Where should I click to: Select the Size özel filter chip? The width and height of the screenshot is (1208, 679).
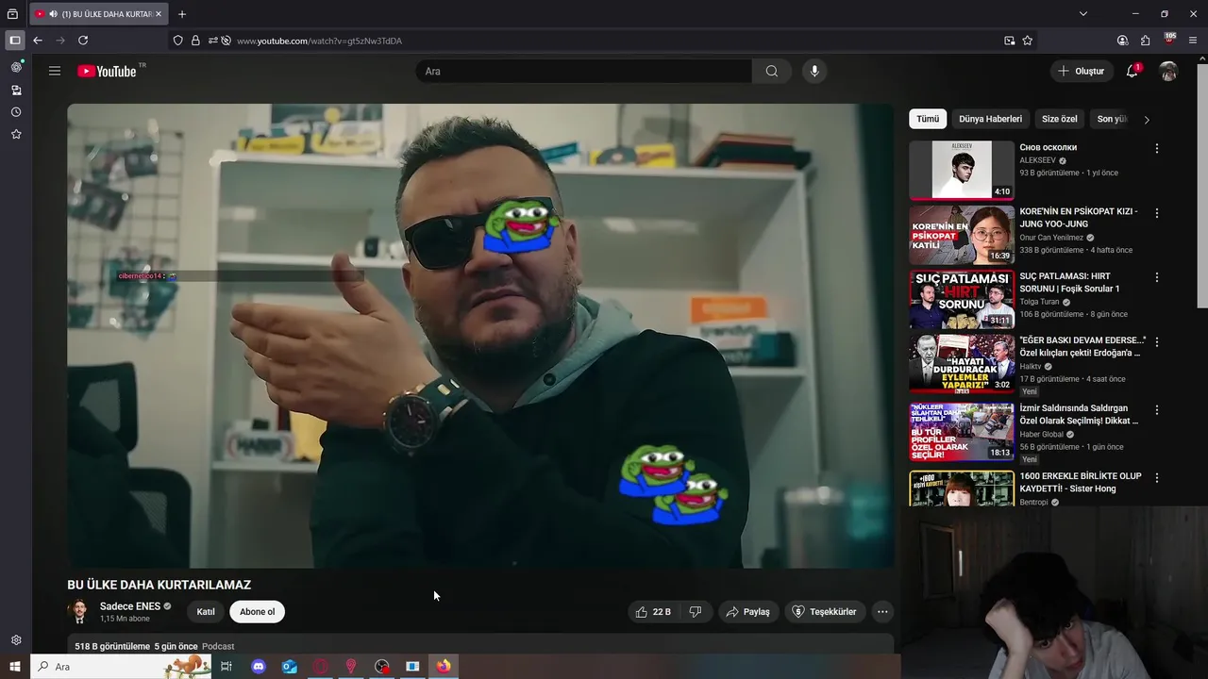point(1059,119)
